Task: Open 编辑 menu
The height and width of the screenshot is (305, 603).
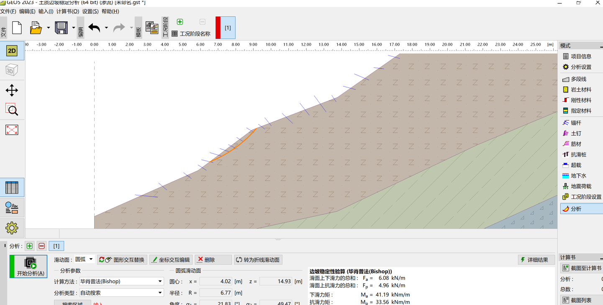Action: (x=27, y=11)
